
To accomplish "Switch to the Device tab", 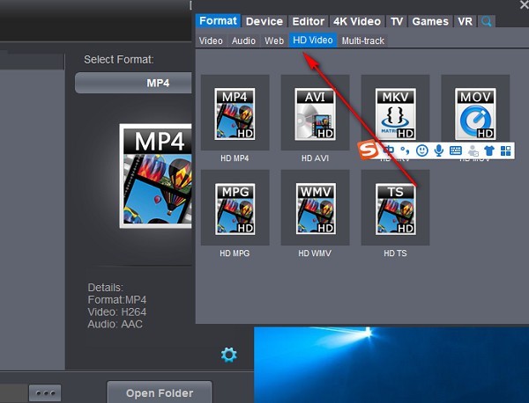I will [x=264, y=21].
